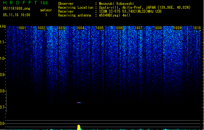Click the 'Receiving Location' field label
204x130 pixels.
coord(76,7)
